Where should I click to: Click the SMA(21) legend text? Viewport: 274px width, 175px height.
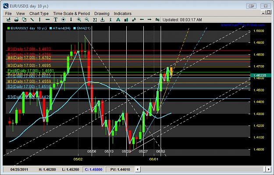pos(83,28)
